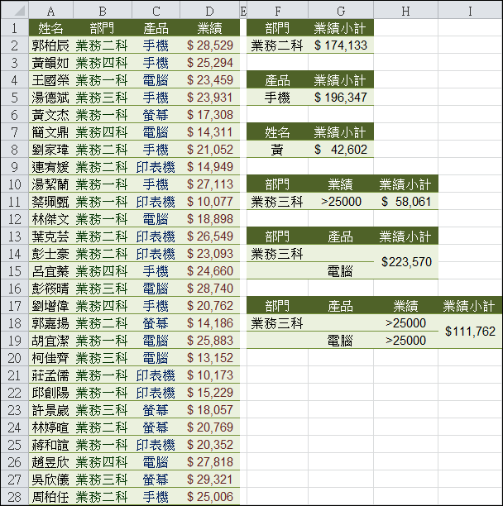Click the value $ 14,949
The image size is (503, 506).
(210, 167)
